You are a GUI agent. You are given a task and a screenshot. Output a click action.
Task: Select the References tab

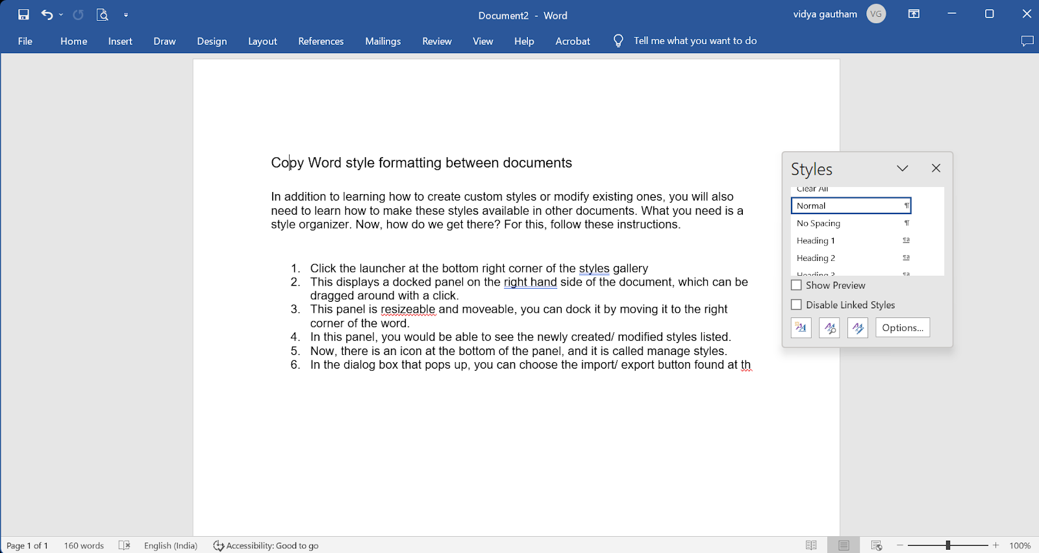(321, 41)
